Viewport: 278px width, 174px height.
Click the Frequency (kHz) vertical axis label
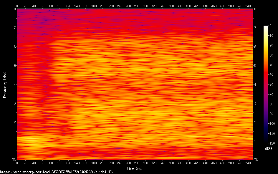click(5, 84)
